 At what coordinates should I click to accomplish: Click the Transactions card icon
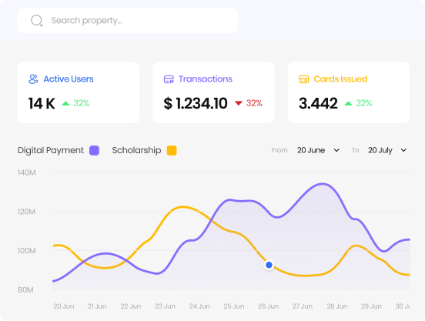[169, 79]
